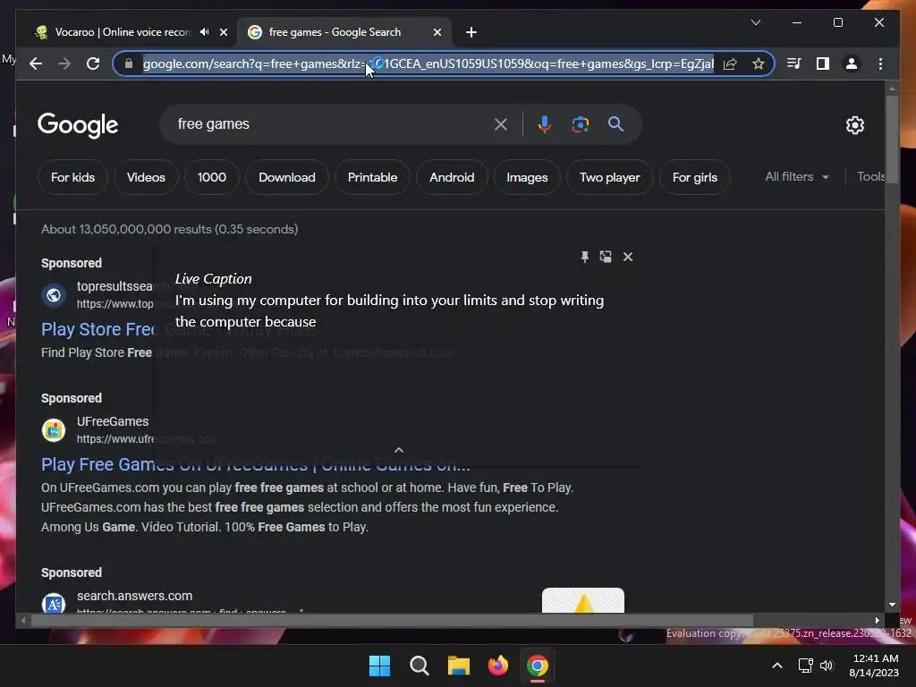Go back to the previous page
Image resolution: width=916 pixels, height=687 pixels.
36,64
